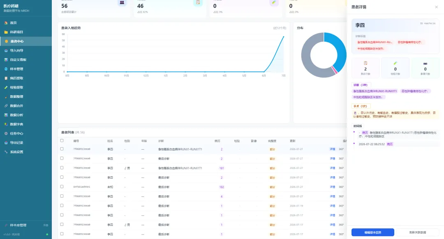Viewport: 444px width, 239px height.
Task: Open 患者中心 in the sidebar
Action: (26, 41)
